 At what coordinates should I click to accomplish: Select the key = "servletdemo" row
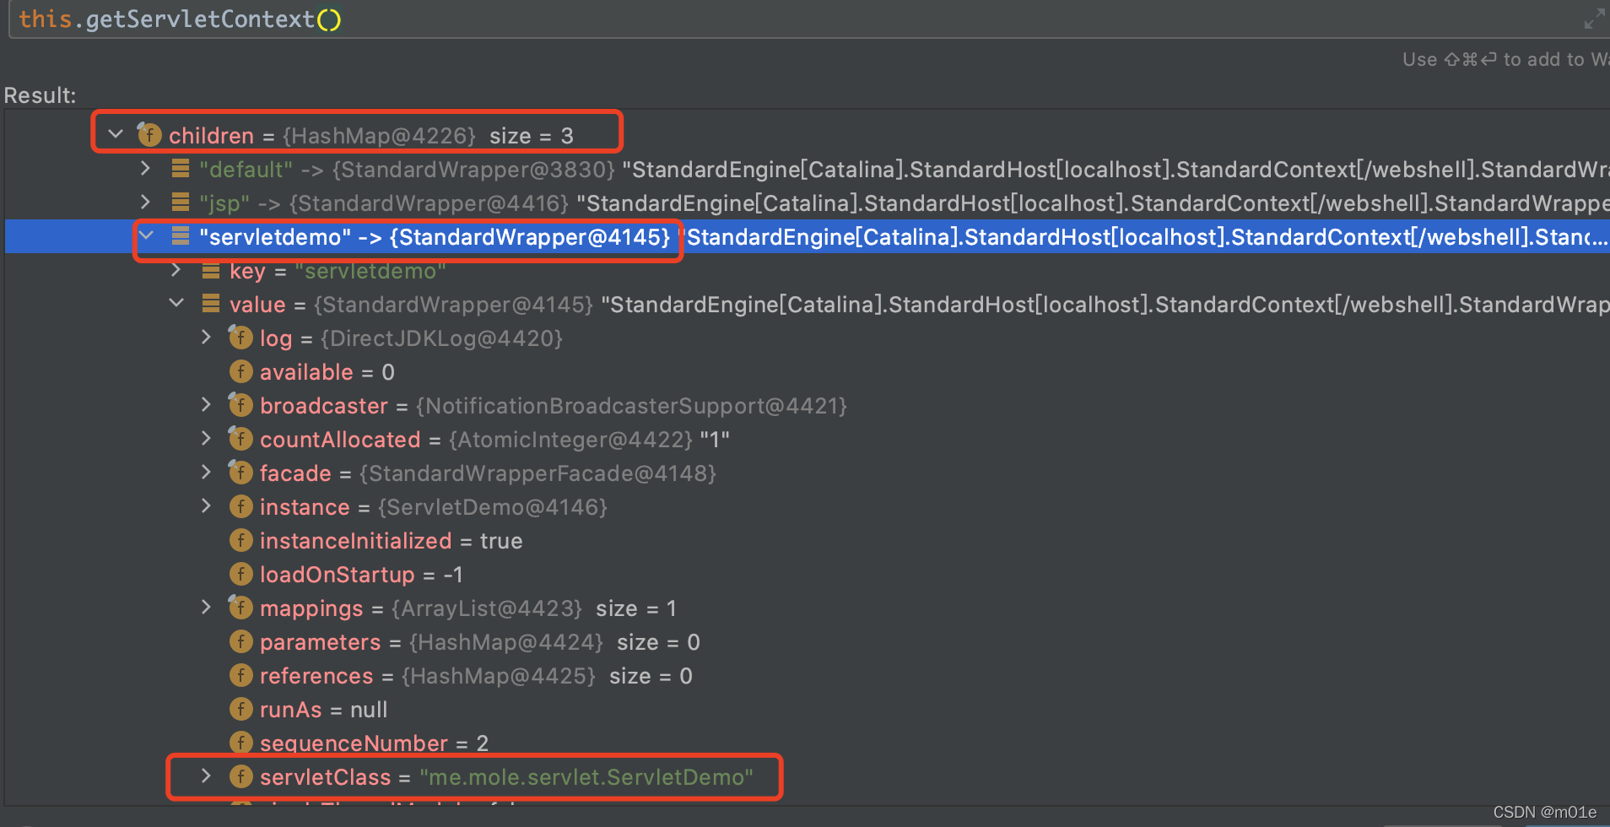coord(807,270)
